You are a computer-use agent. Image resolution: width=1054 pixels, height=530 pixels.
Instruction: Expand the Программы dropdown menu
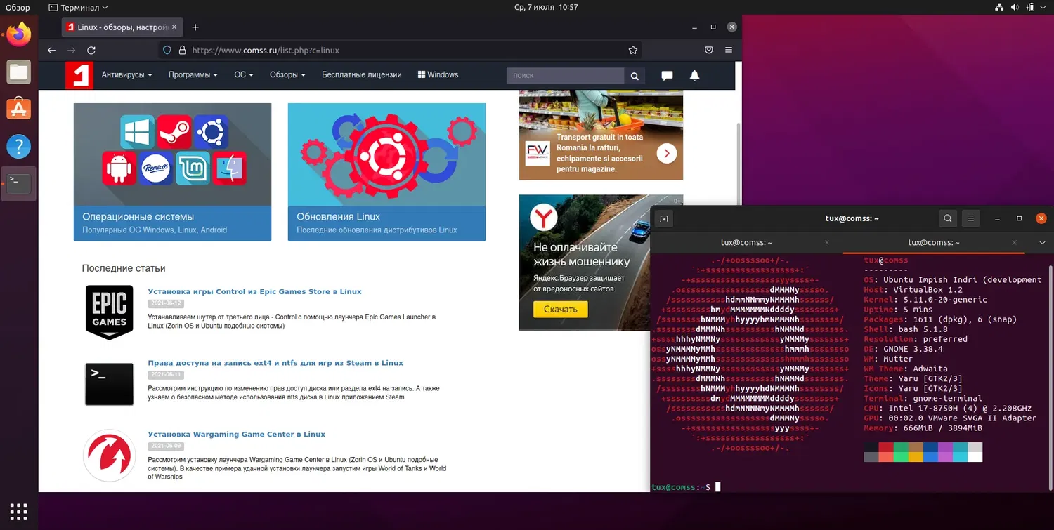click(193, 75)
